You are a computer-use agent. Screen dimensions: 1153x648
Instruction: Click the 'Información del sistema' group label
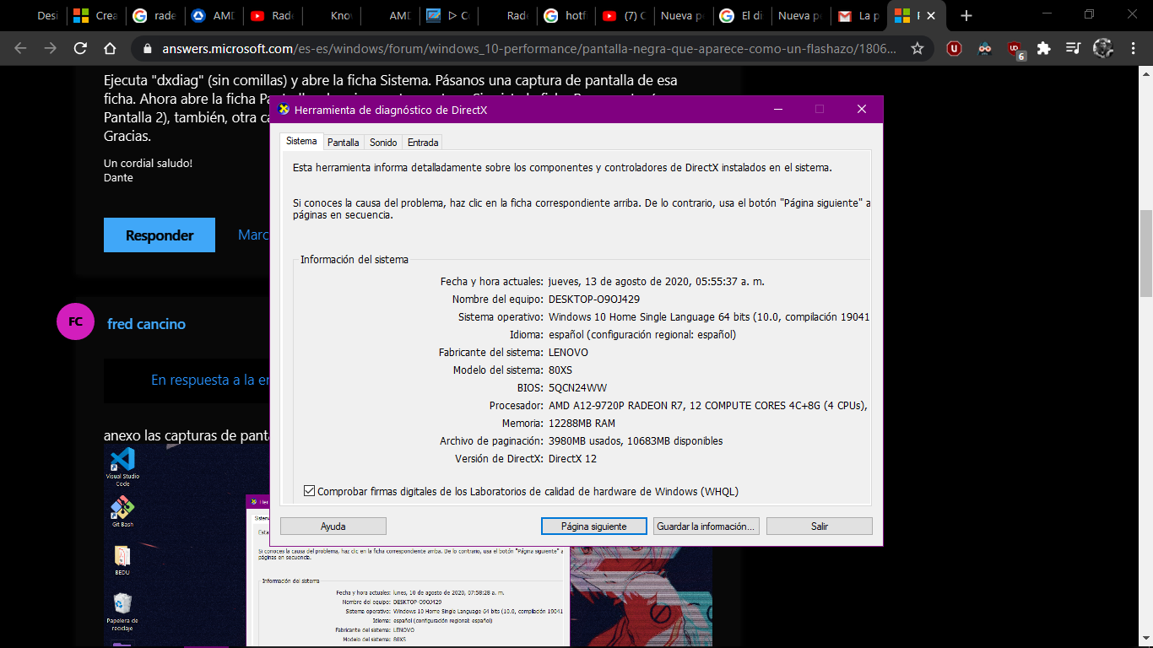pos(355,259)
